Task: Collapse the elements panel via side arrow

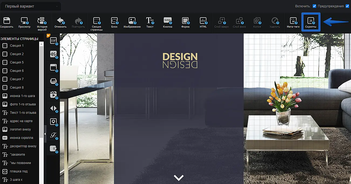Action: click(x=45, y=134)
